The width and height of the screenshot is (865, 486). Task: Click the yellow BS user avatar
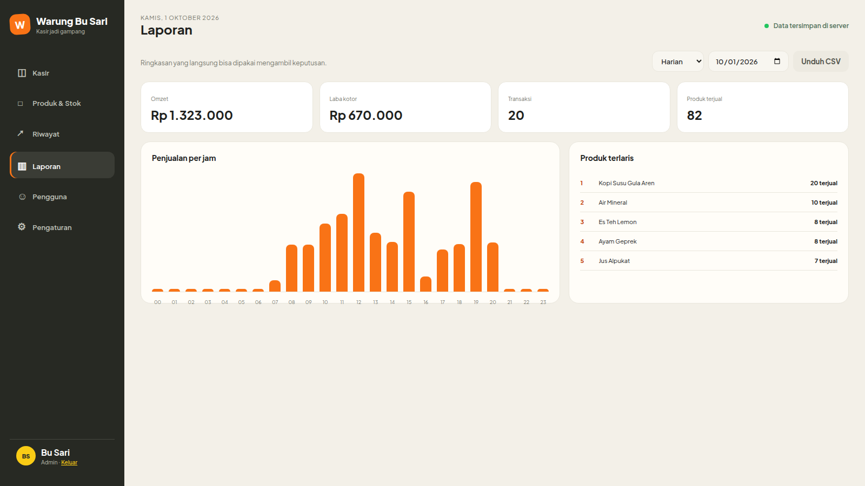[26, 456]
